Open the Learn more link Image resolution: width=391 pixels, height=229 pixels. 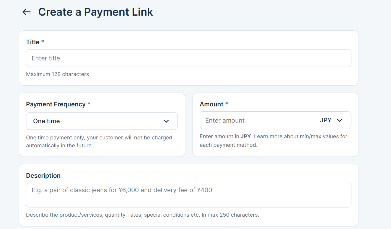click(268, 136)
